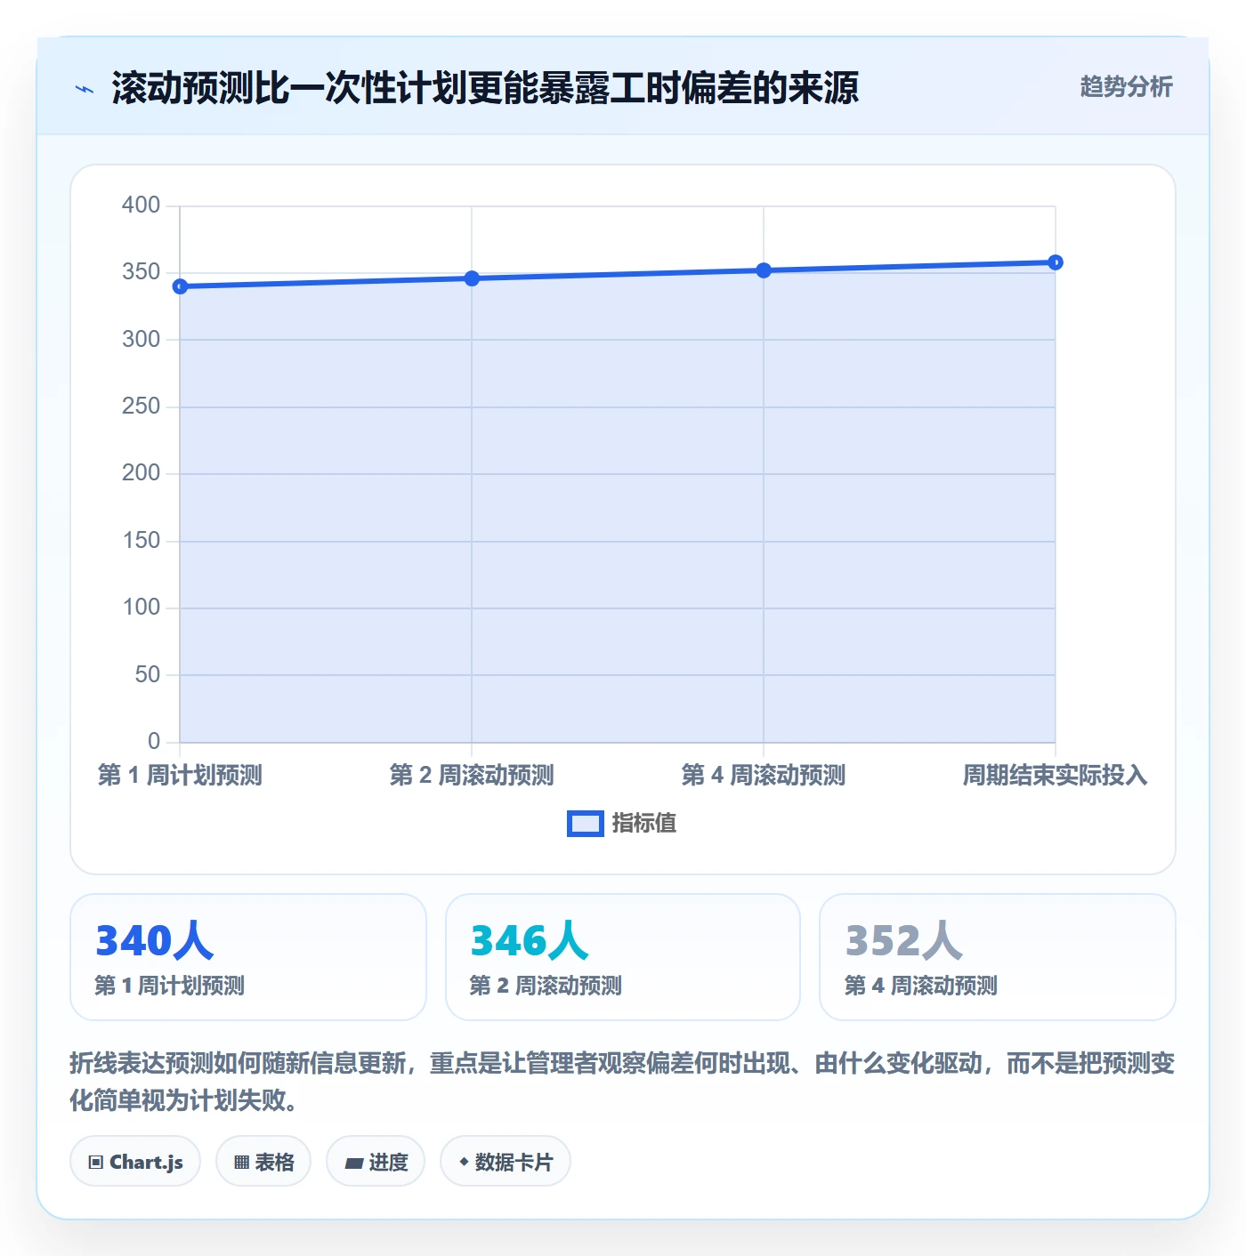Click the 200 y-axis tick label
The height and width of the screenshot is (1256, 1246).
pyautogui.click(x=141, y=473)
